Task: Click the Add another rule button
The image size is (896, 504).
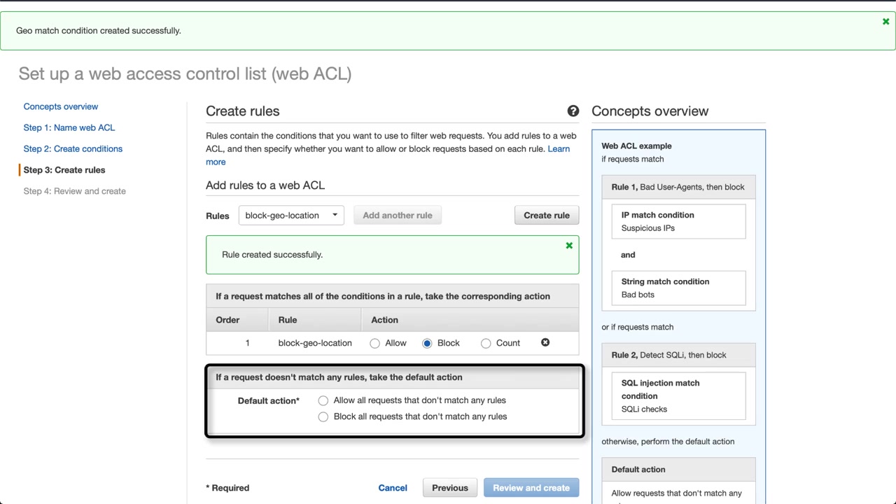Action: click(x=398, y=216)
